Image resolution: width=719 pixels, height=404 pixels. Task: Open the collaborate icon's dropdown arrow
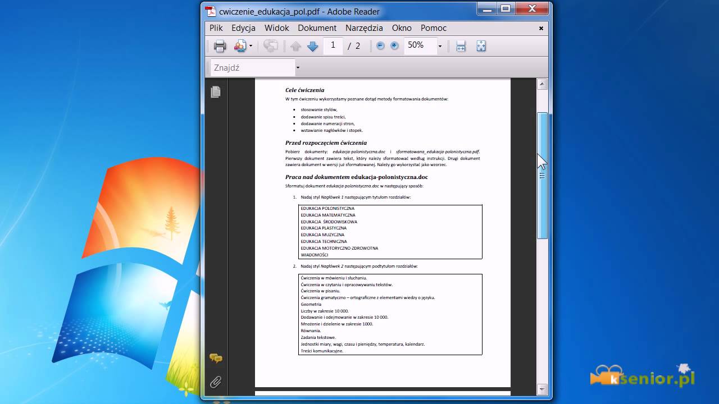[251, 46]
